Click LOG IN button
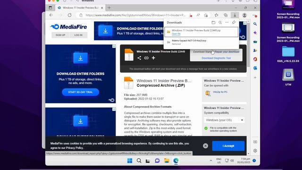Screen dimensions: 302x170 [x=78, y=35]
